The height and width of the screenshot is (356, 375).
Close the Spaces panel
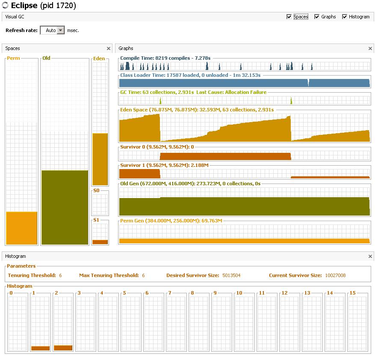(x=109, y=49)
